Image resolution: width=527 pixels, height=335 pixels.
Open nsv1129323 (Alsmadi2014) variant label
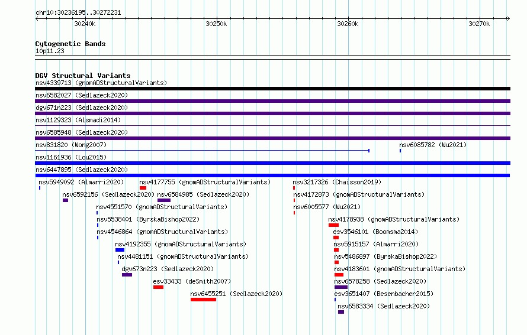(78, 120)
